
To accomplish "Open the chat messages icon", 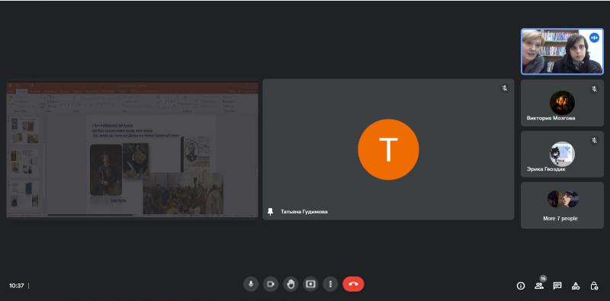I will point(557,286).
